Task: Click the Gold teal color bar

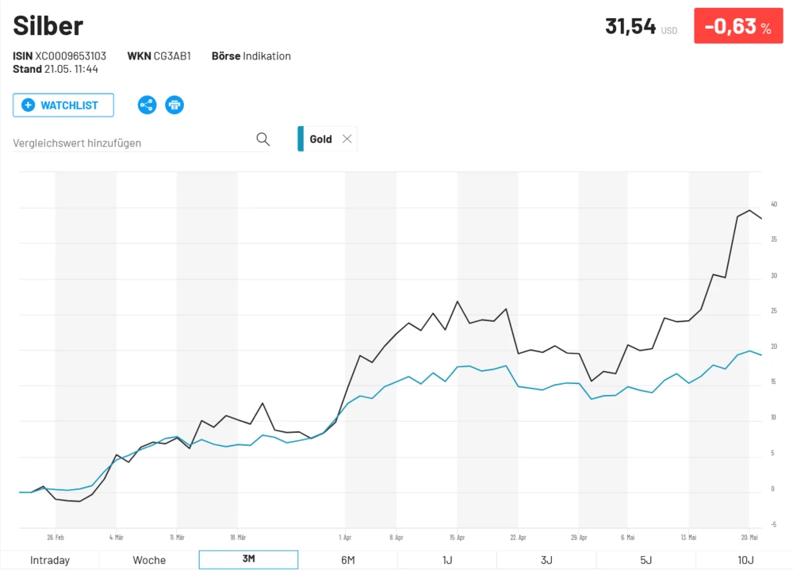Action: pos(301,139)
